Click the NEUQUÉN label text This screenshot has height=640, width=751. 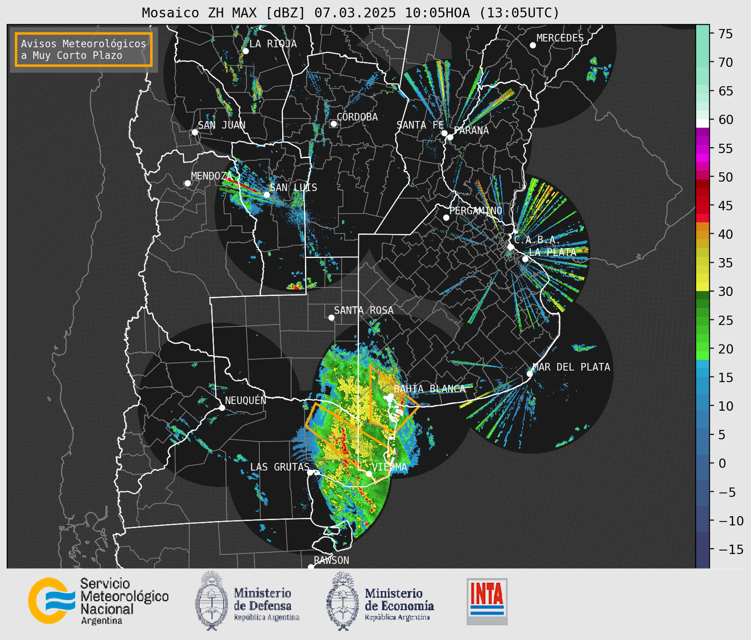coord(246,401)
